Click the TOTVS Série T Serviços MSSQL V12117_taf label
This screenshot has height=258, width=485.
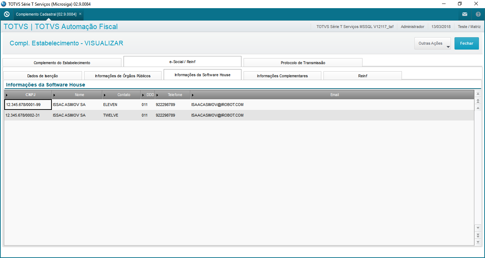pyautogui.click(x=355, y=27)
